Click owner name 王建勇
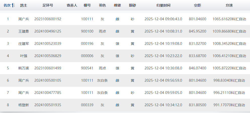The height and width of the screenshot is (113, 250). click(x=24, y=31)
